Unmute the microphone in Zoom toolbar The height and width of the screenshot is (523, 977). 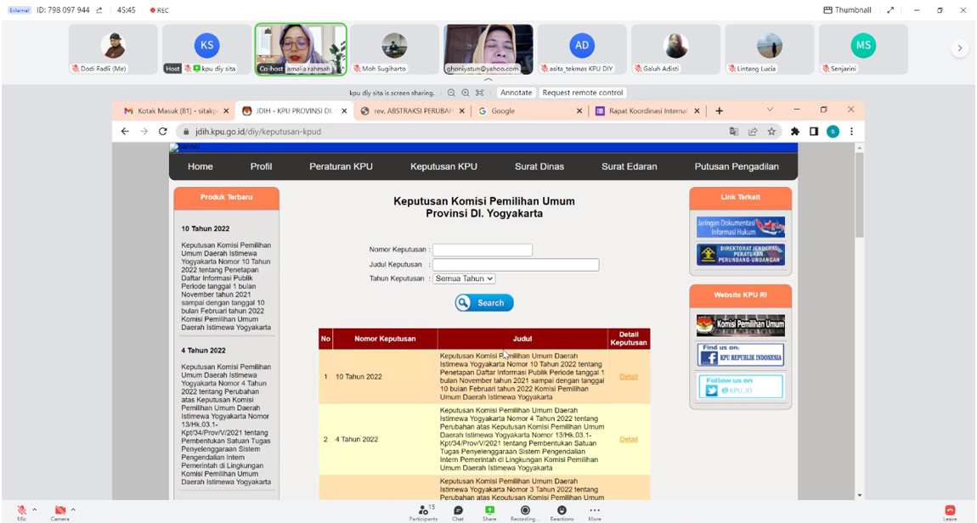(21, 511)
